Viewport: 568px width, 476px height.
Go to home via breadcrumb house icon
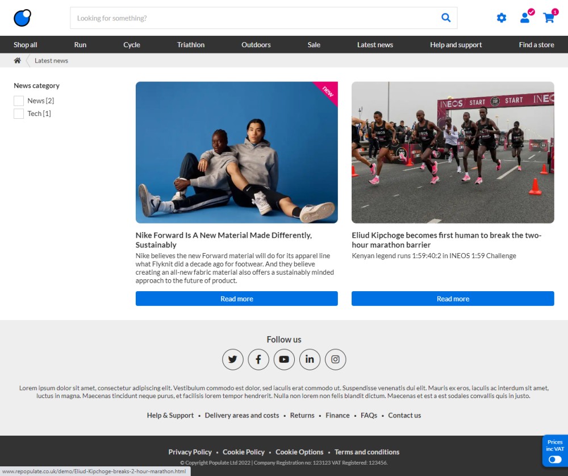click(x=17, y=61)
